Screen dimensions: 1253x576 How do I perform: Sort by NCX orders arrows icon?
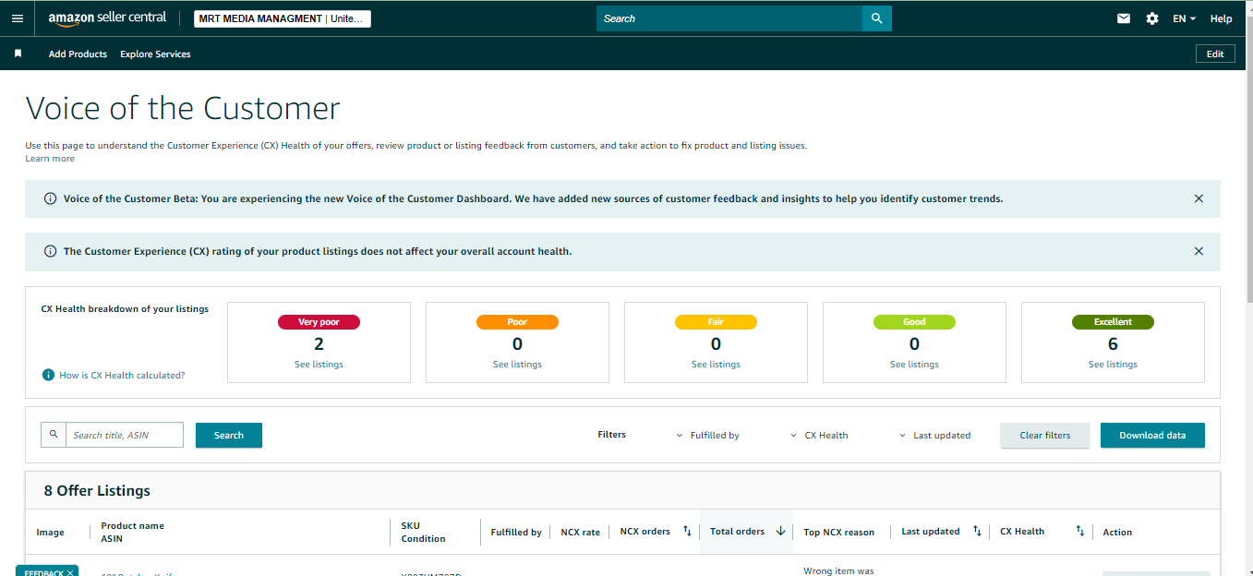point(687,531)
